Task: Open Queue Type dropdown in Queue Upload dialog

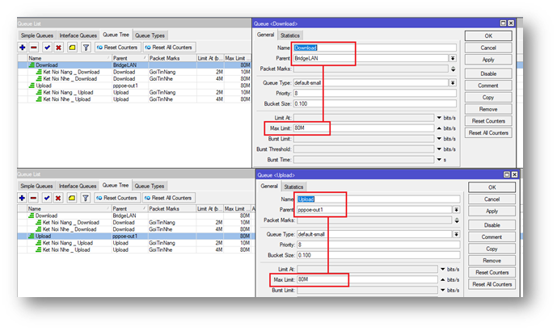Action: 457,234
